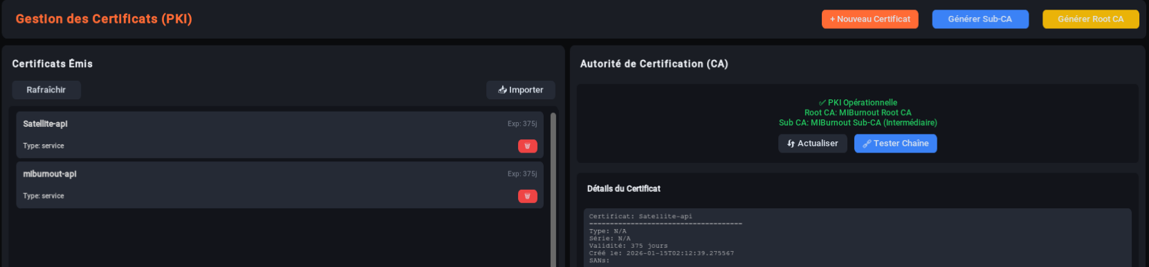Viewport: 1149px width, 267px height.
Task: Click 'Sub CA: MIBurnout Sub-CA (Intermédiaire)' text
Action: [858, 123]
